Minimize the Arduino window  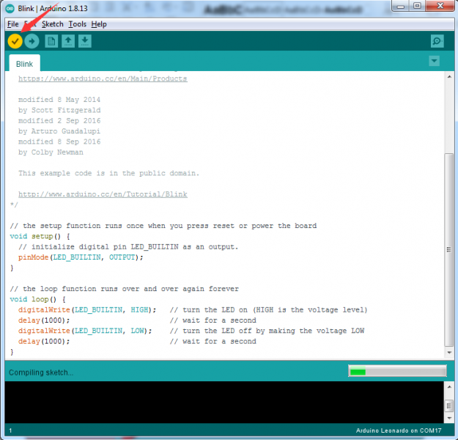pos(401,6)
